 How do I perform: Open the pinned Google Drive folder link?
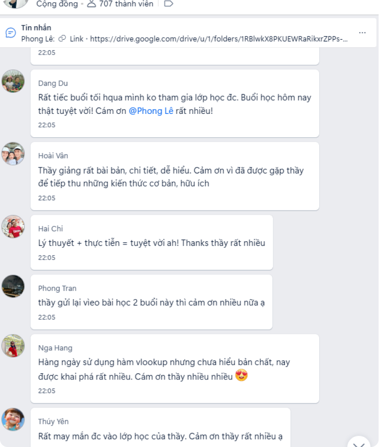point(219,39)
